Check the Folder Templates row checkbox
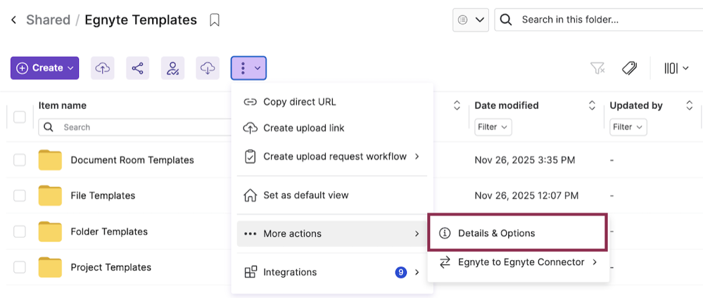The image size is (703, 298). point(19,232)
